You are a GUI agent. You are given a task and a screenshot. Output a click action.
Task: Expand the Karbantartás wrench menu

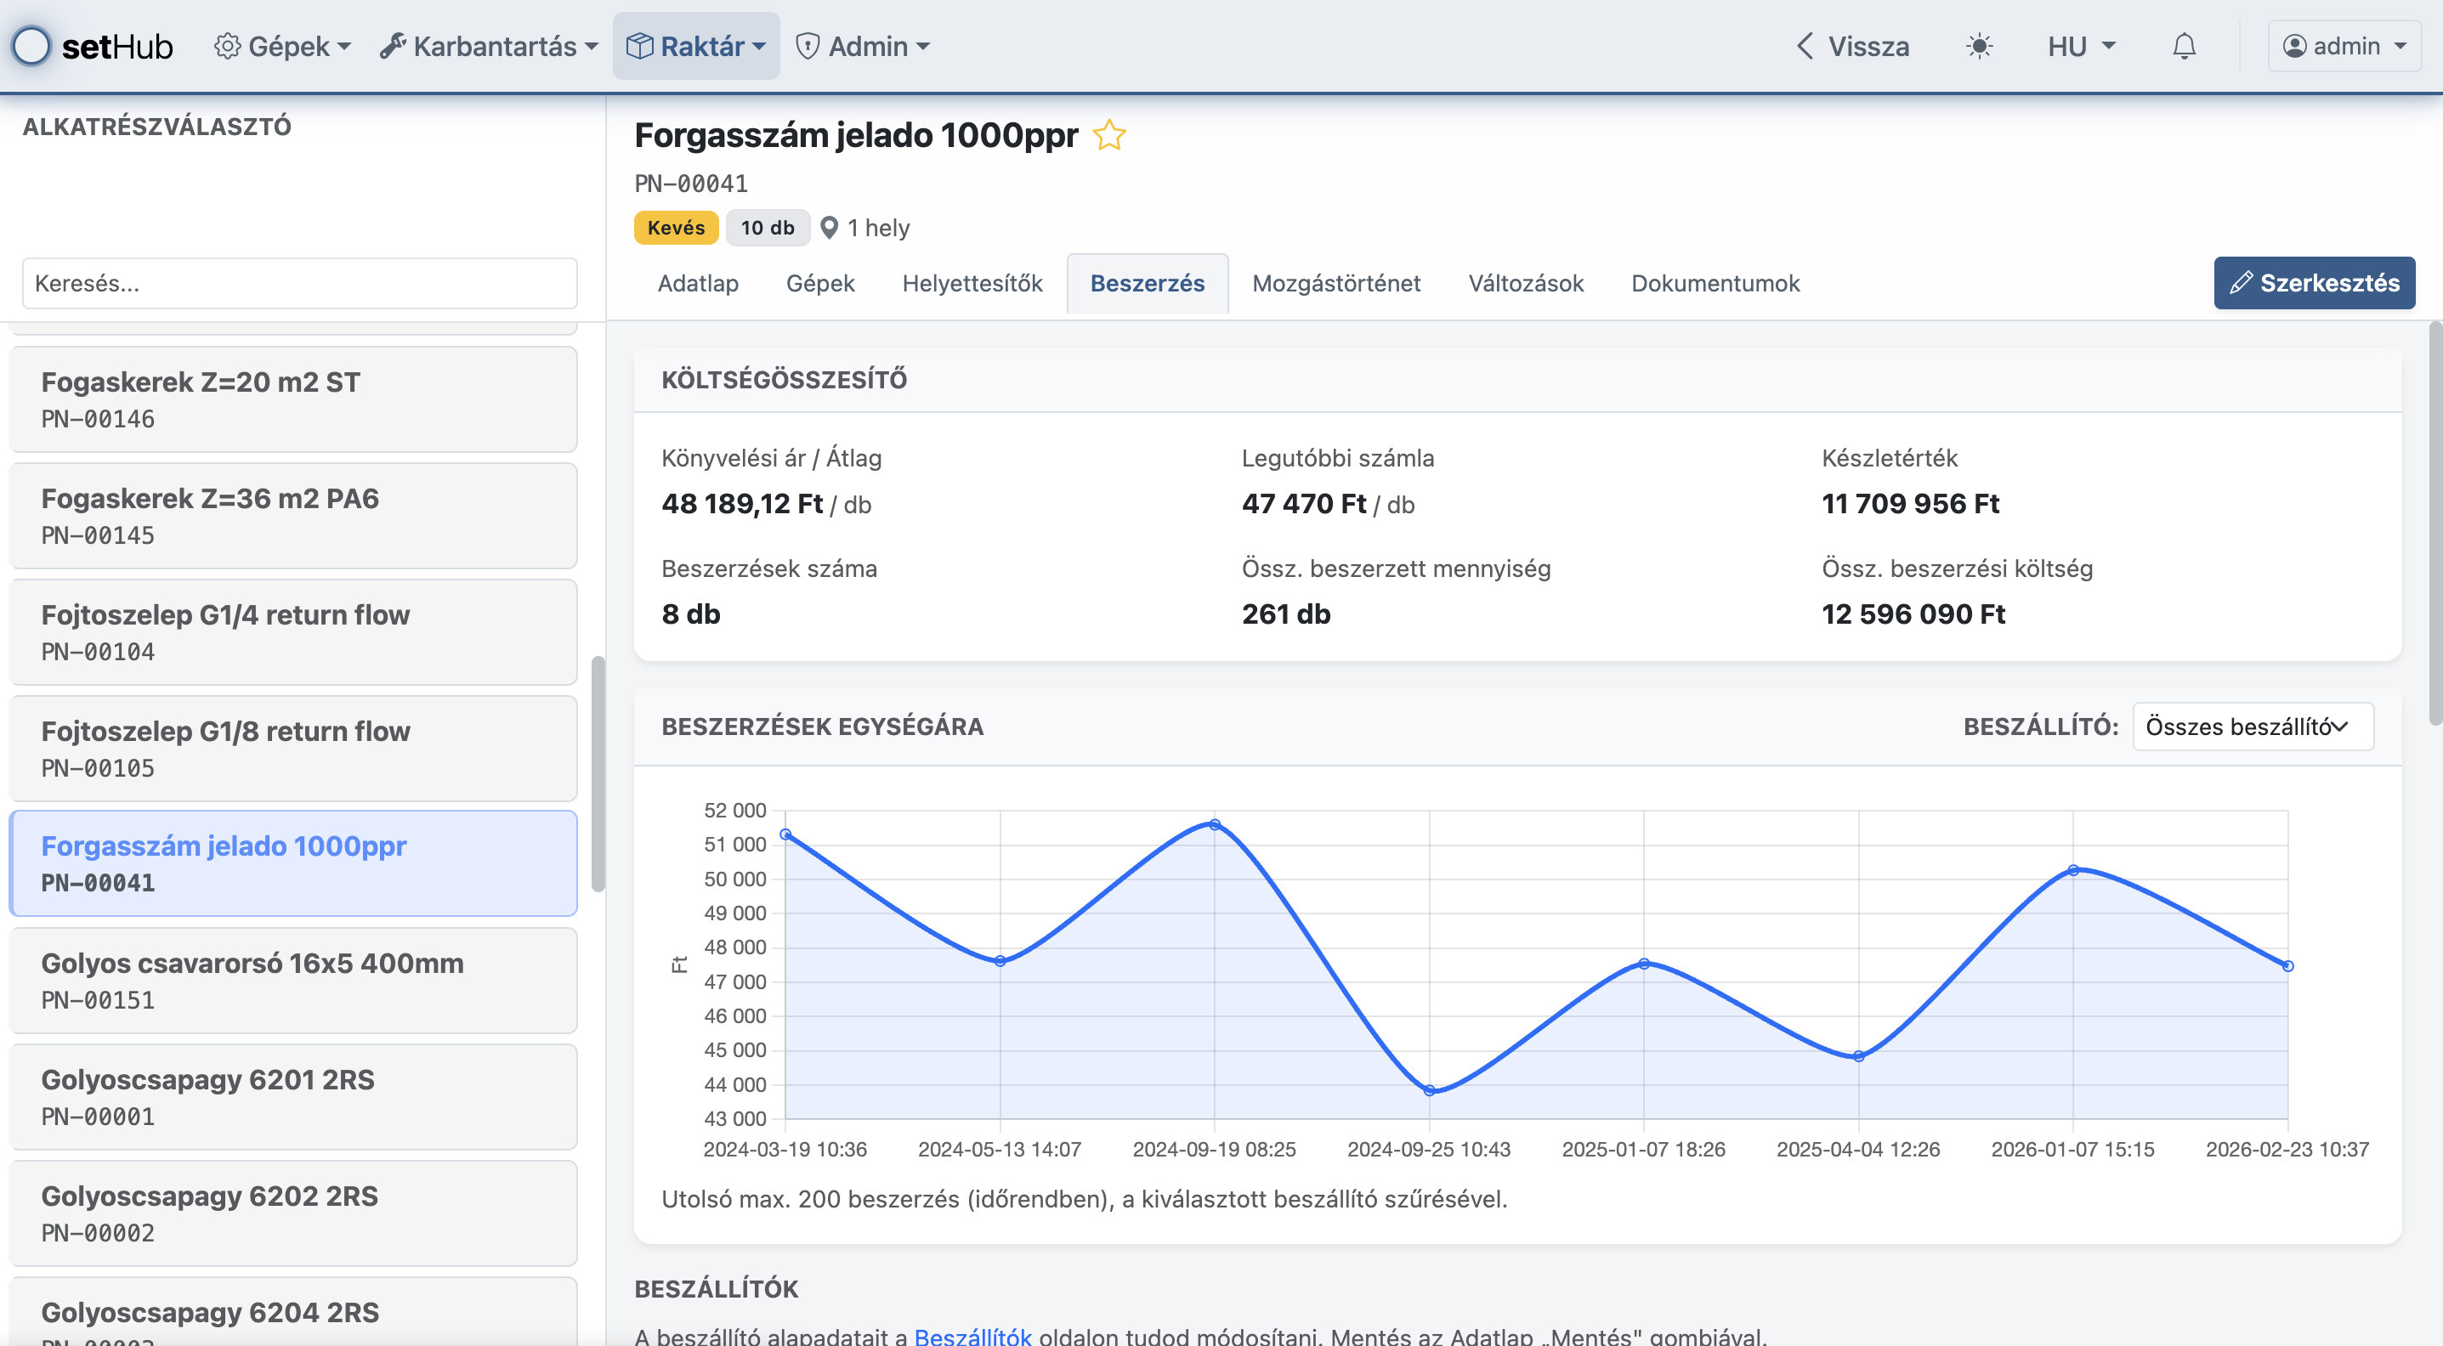click(x=489, y=46)
